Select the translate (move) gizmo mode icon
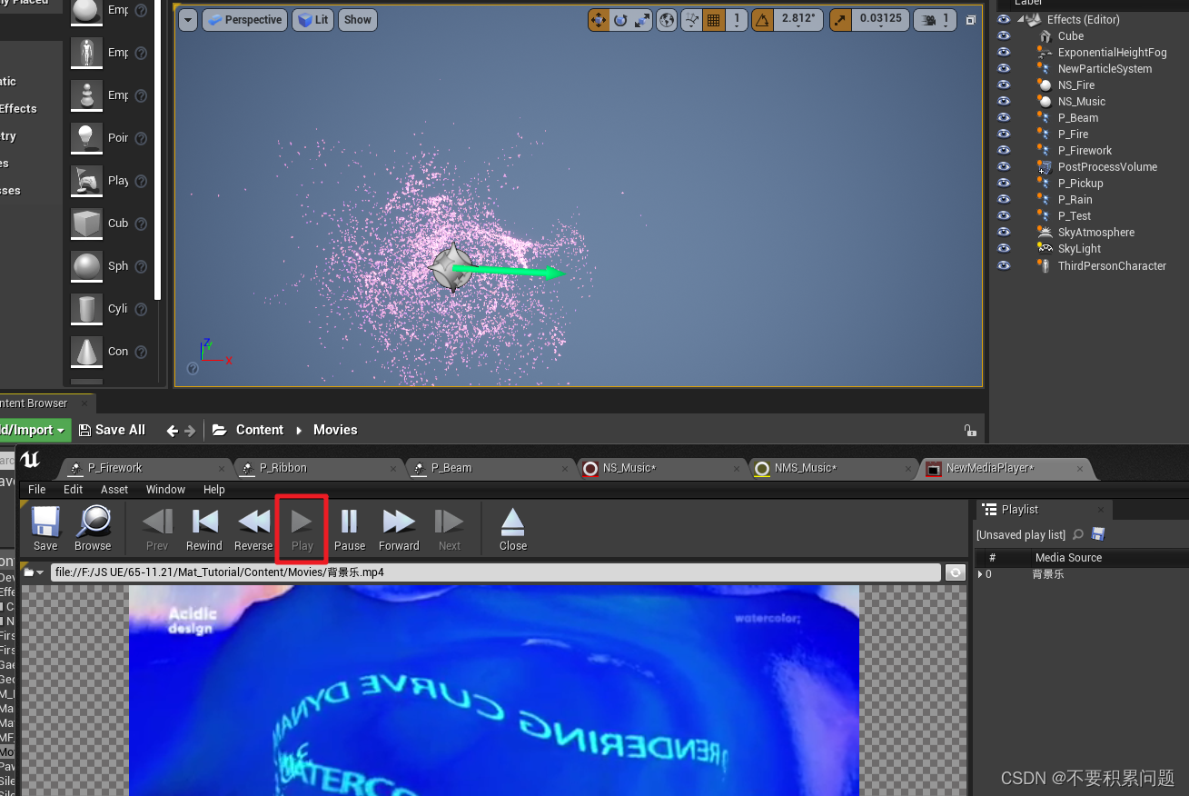The height and width of the screenshot is (796, 1189). coord(599,19)
